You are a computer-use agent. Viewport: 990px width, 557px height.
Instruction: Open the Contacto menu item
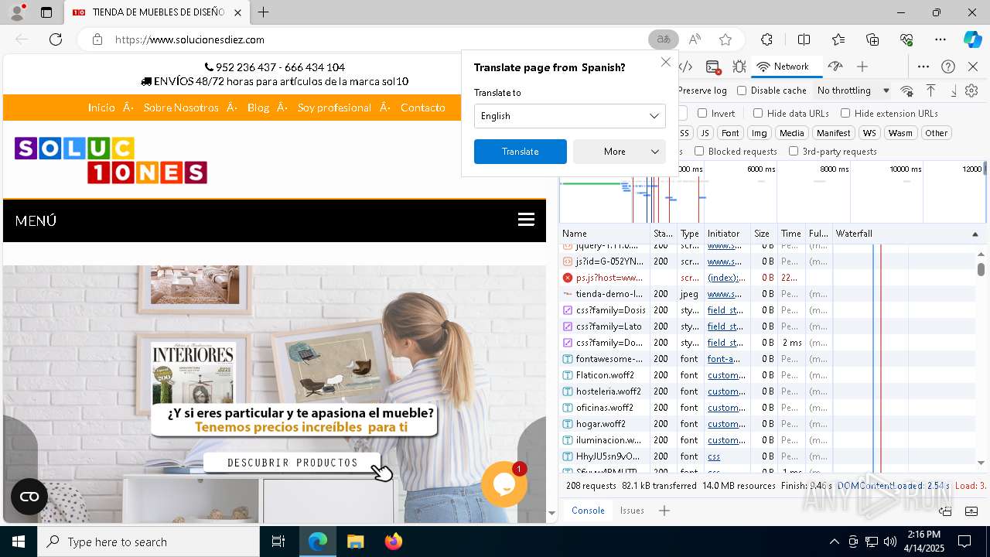423,108
